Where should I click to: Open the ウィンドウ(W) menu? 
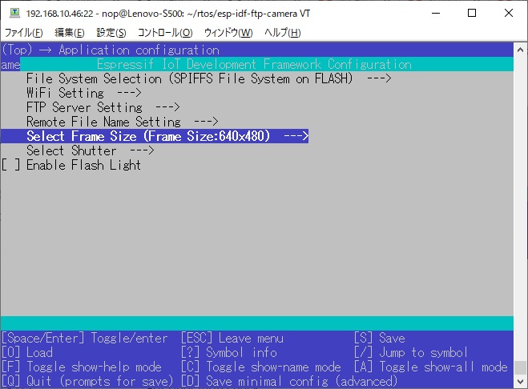click(x=228, y=33)
